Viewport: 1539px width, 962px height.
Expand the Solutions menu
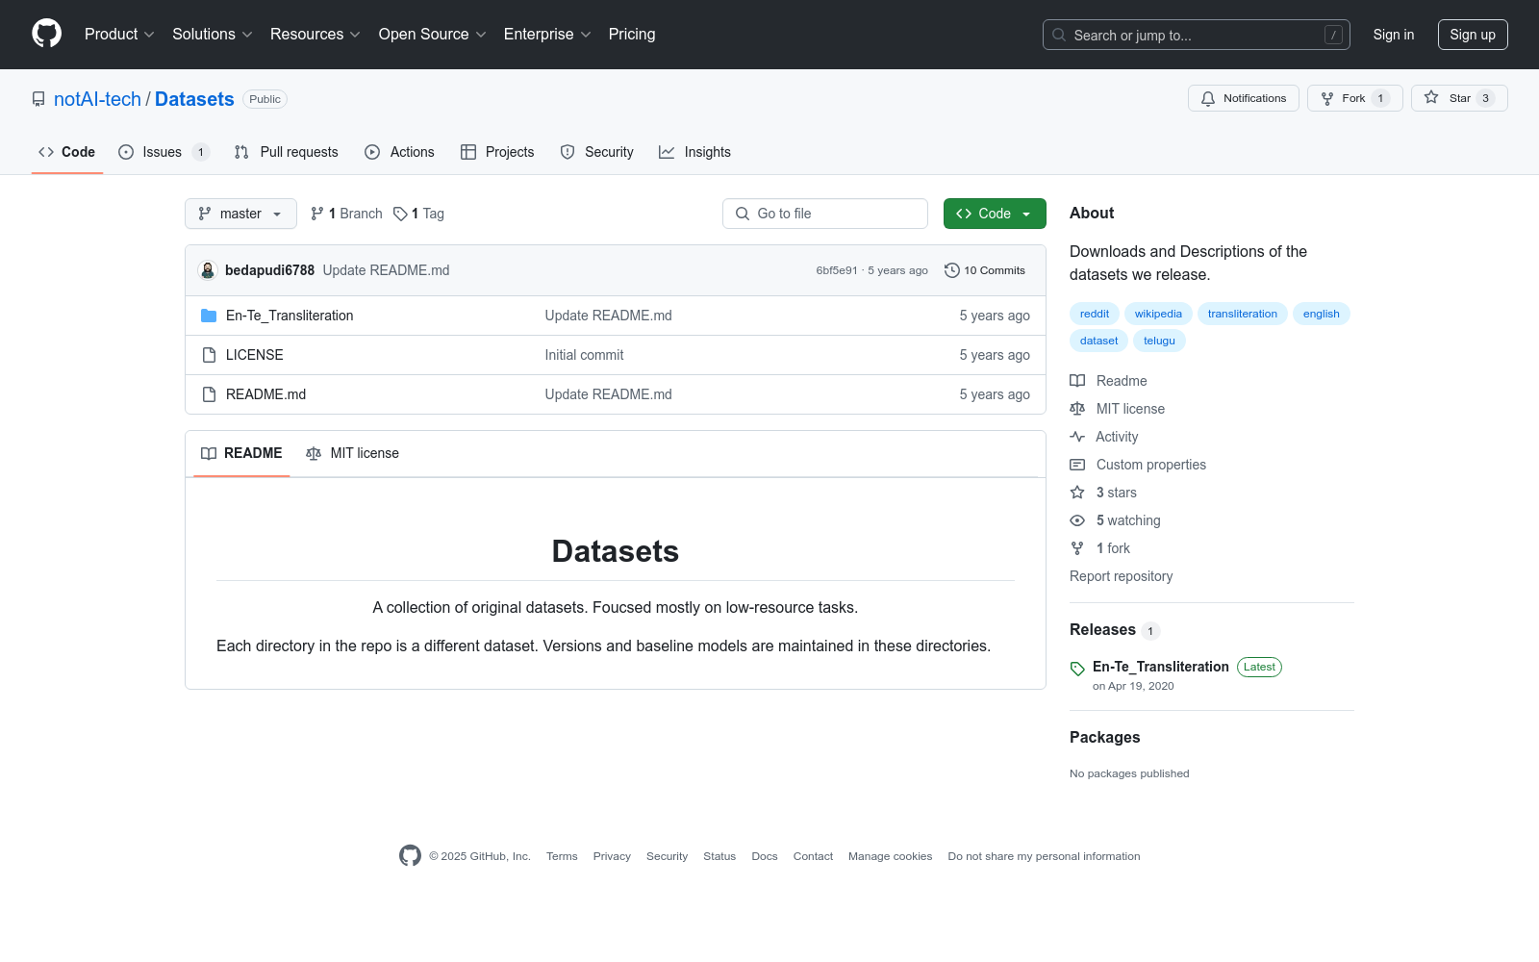coord(213,35)
